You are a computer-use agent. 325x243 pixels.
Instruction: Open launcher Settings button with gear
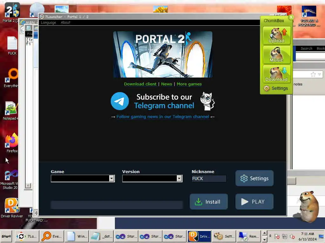254,178
